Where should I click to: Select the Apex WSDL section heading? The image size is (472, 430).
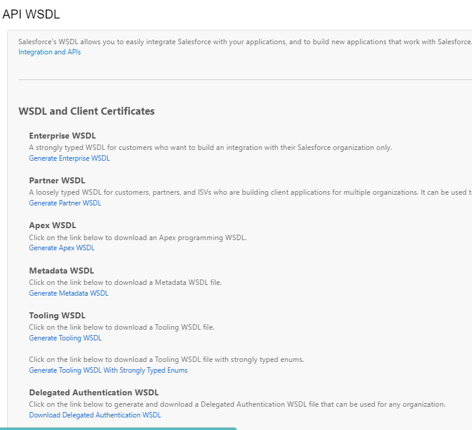(x=53, y=225)
